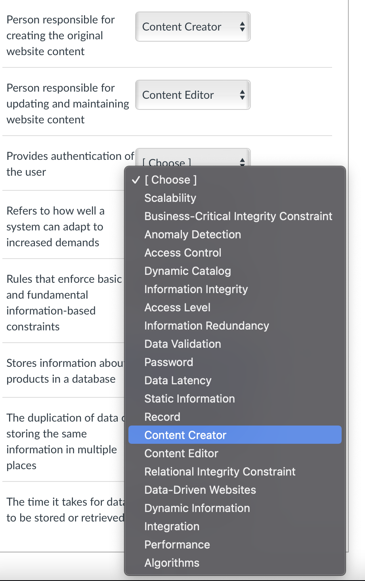The width and height of the screenshot is (365, 581).
Task: Select highlighted Content Creator menu option
Action: (x=185, y=435)
